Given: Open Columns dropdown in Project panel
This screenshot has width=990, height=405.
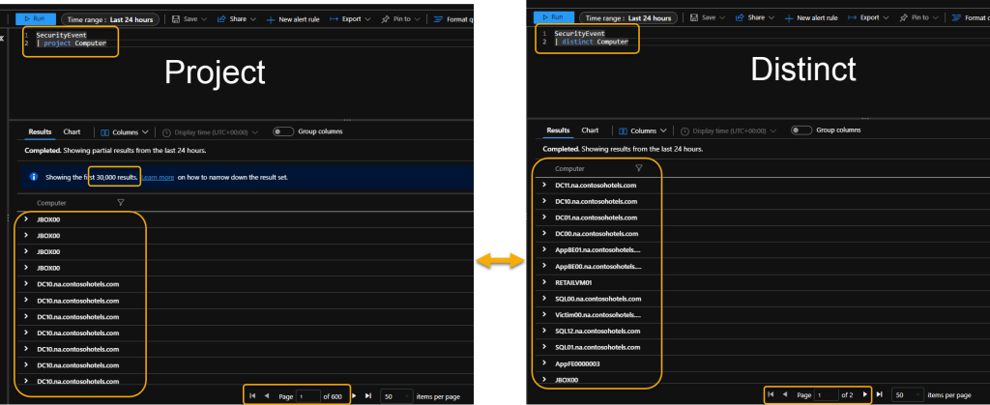Looking at the screenshot, I should [125, 132].
